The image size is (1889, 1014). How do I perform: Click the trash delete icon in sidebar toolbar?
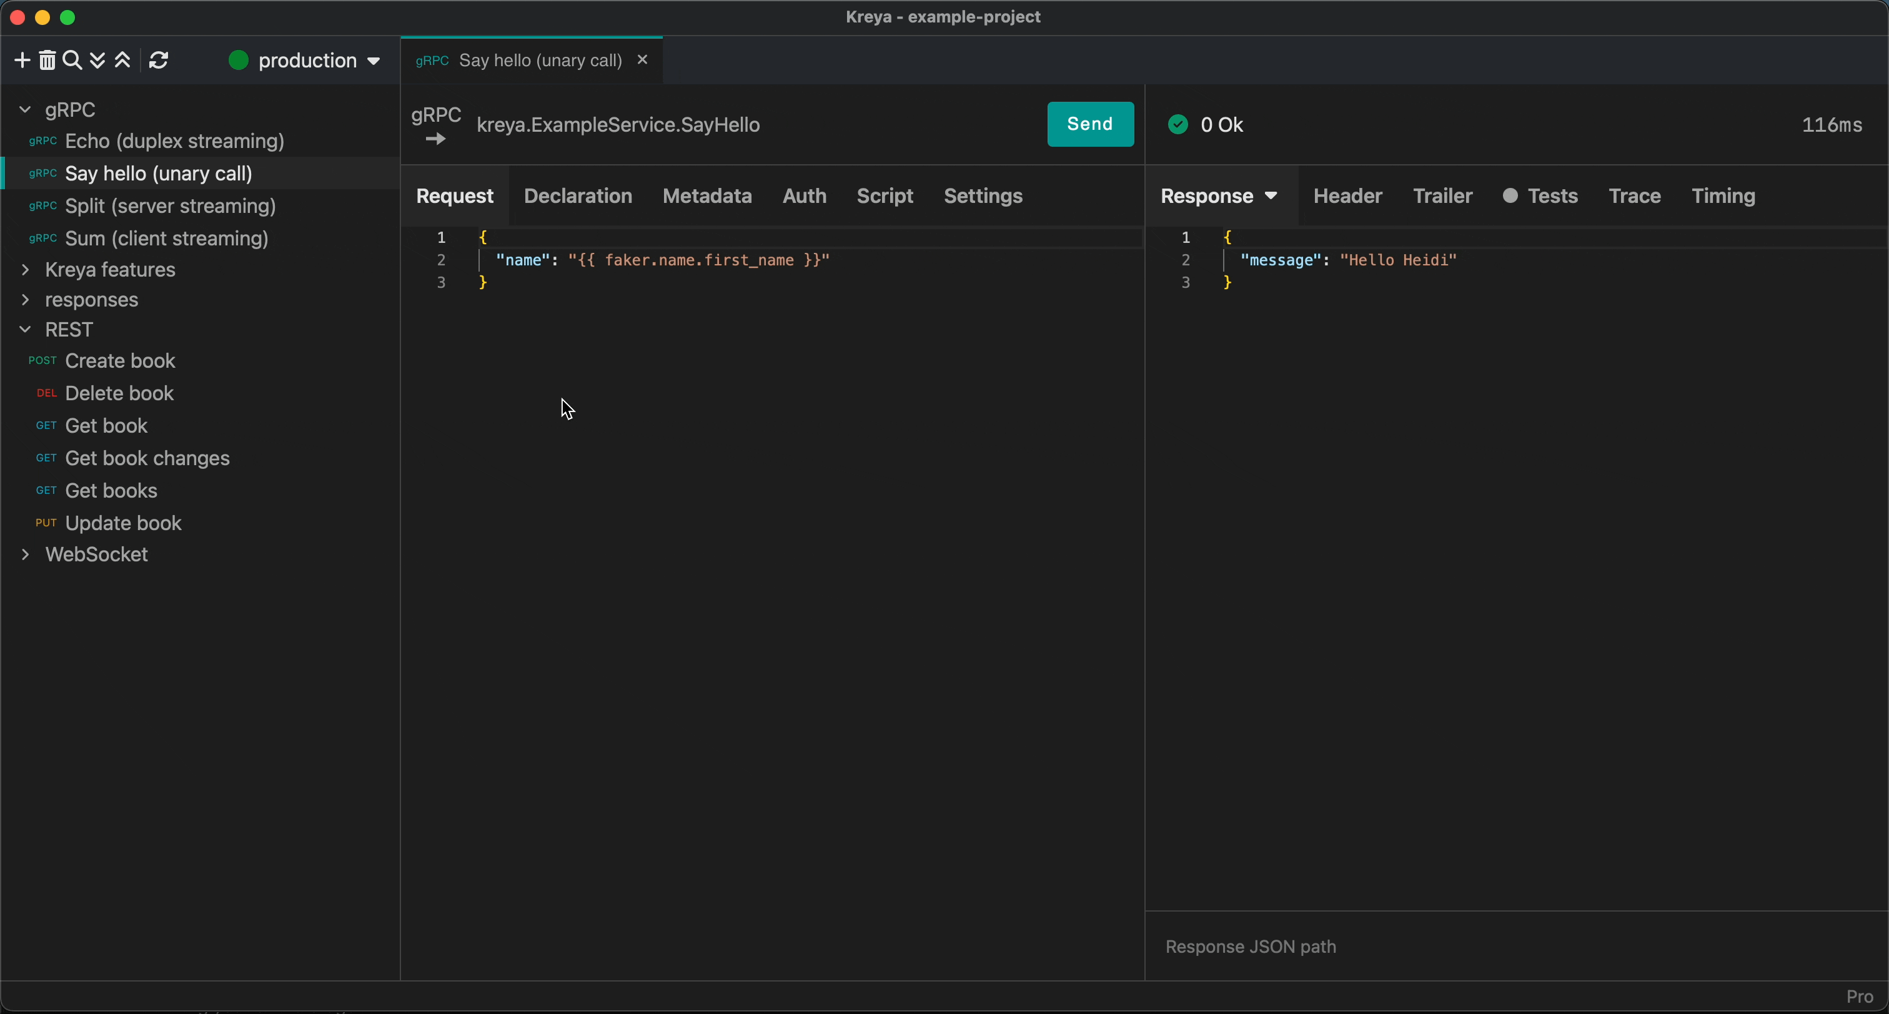click(47, 60)
